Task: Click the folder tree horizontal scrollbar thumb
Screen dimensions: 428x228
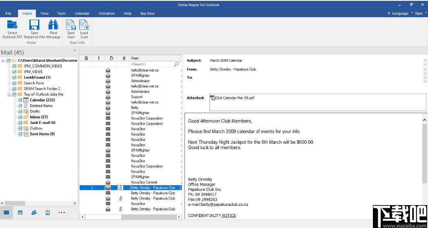Action: (x=15, y=203)
